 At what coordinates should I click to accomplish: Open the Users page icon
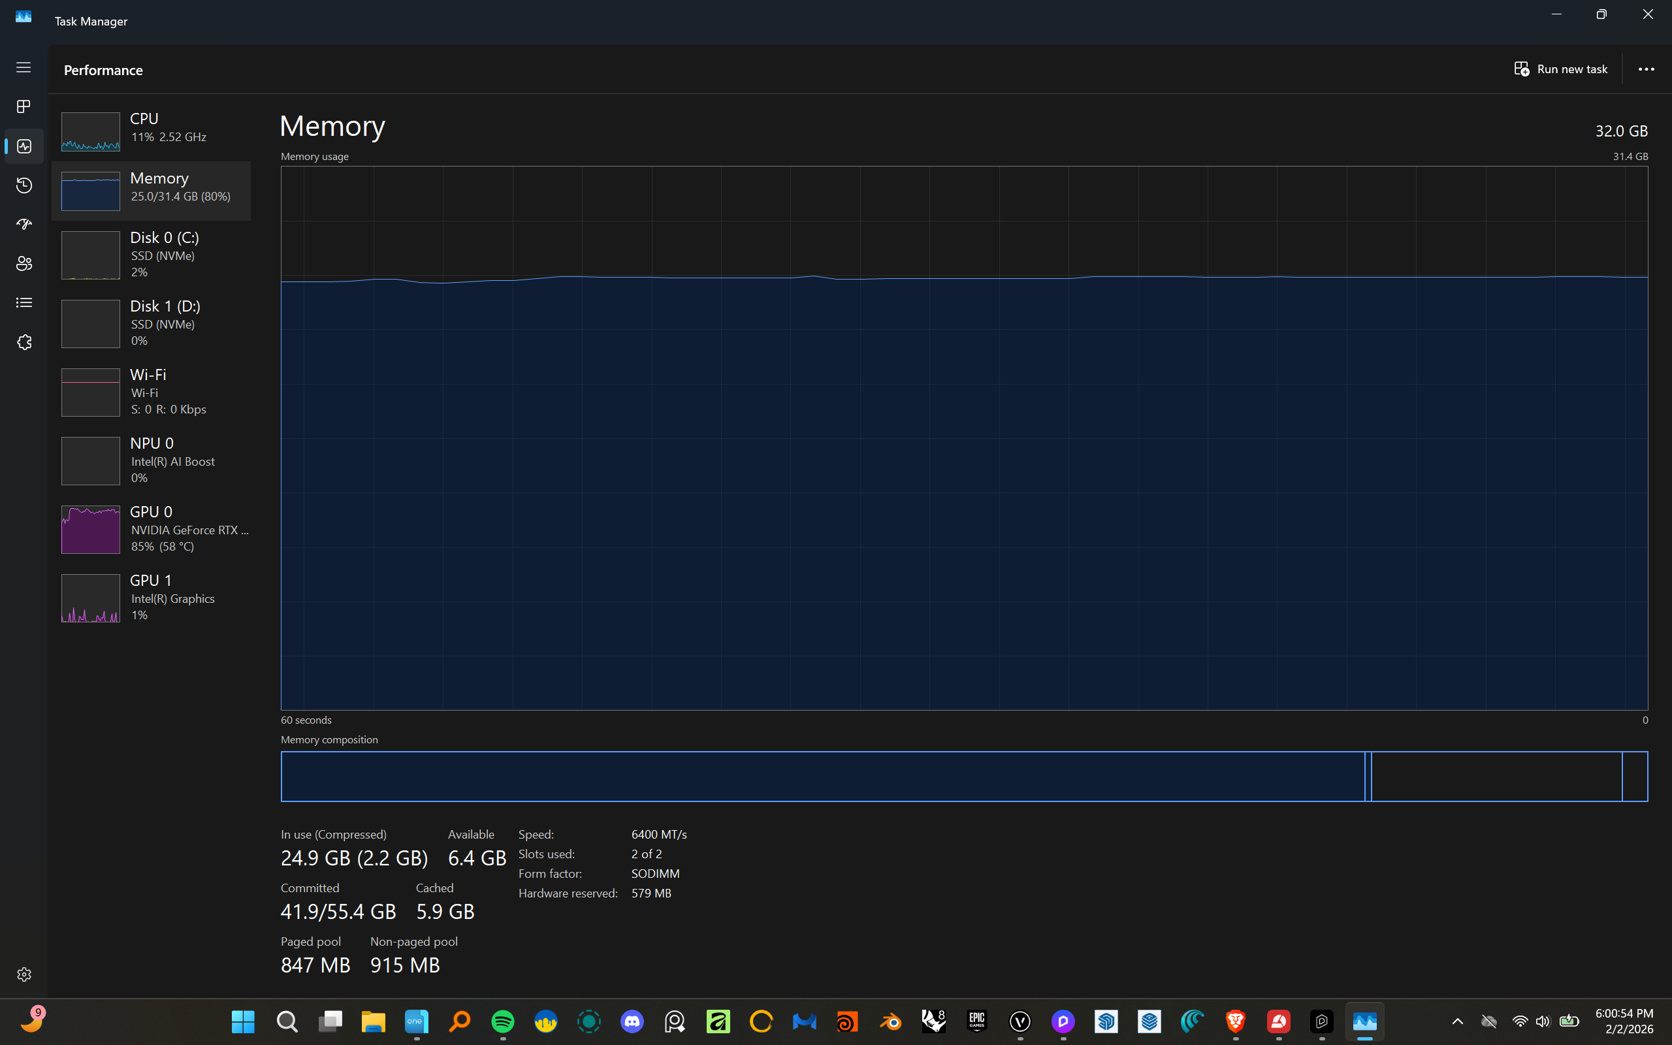[x=24, y=263]
